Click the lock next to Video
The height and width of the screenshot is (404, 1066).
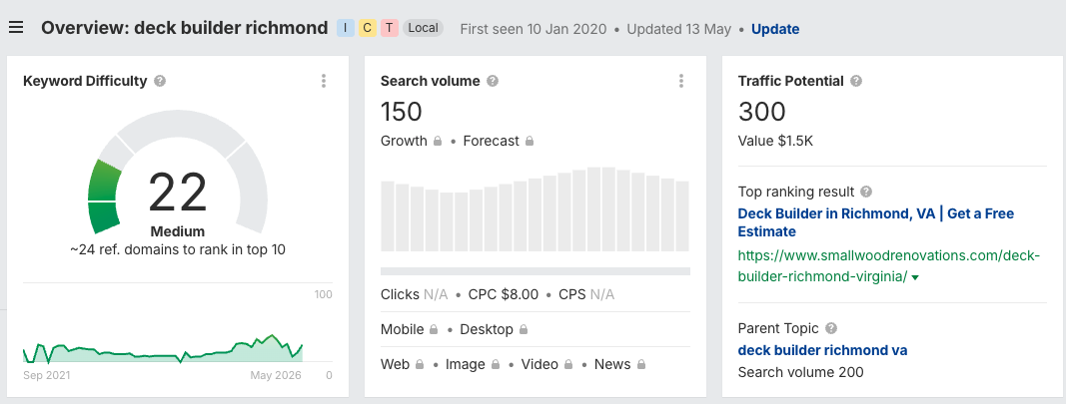[568, 365]
